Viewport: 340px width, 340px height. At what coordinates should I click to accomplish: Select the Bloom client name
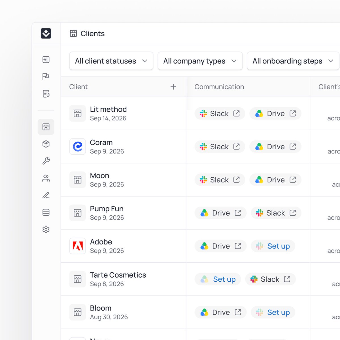pyautogui.click(x=101, y=308)
